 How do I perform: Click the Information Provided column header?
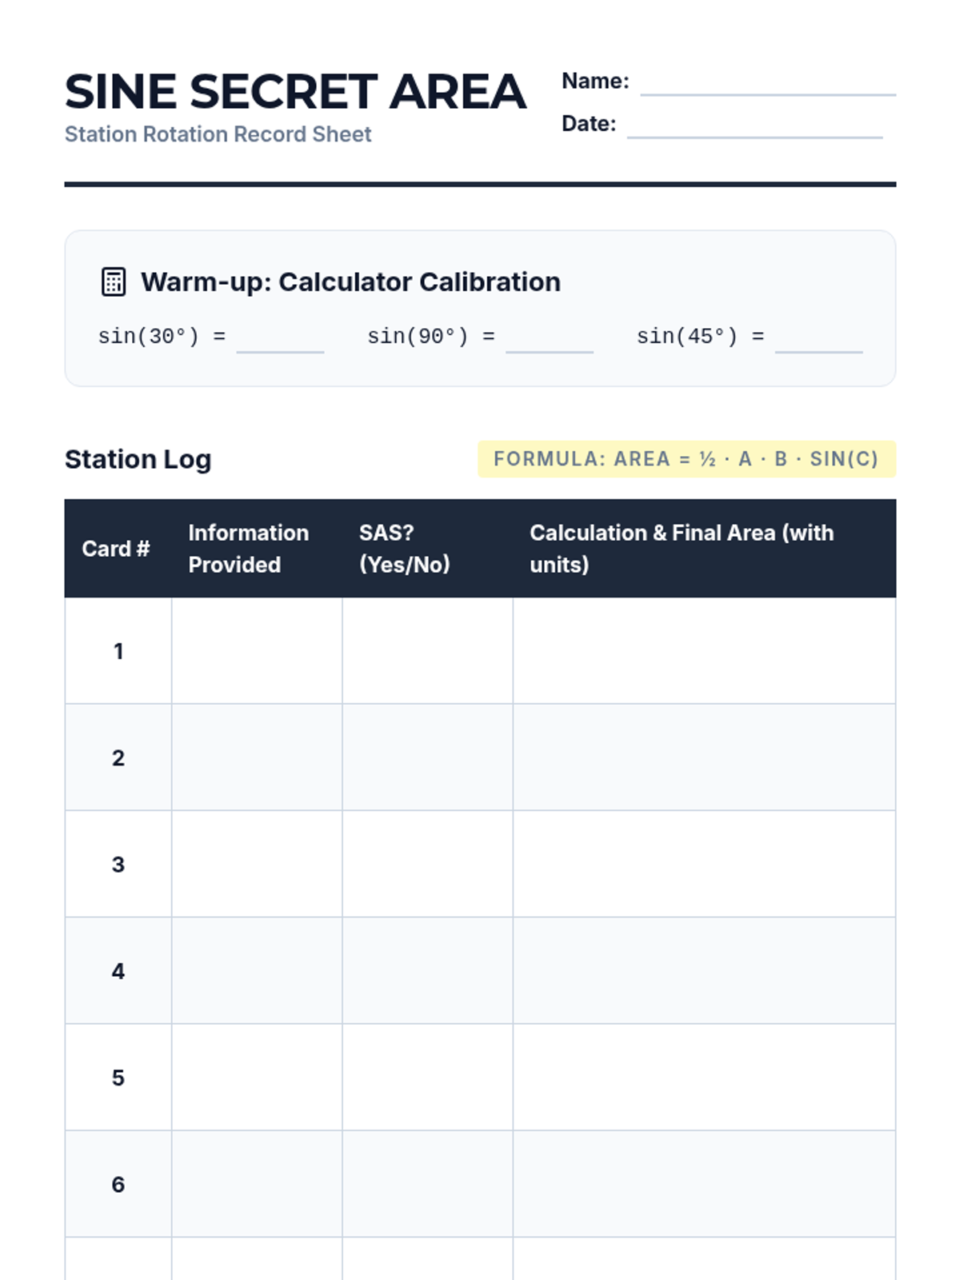point(257,549)
